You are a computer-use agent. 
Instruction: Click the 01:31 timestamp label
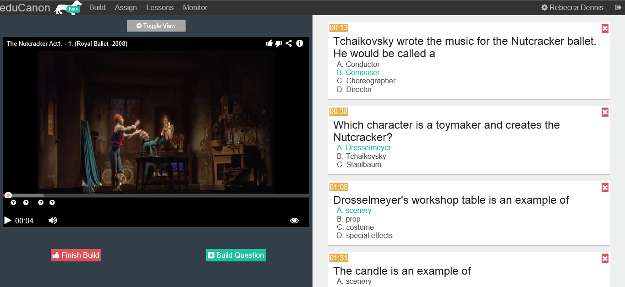point(339,258)
